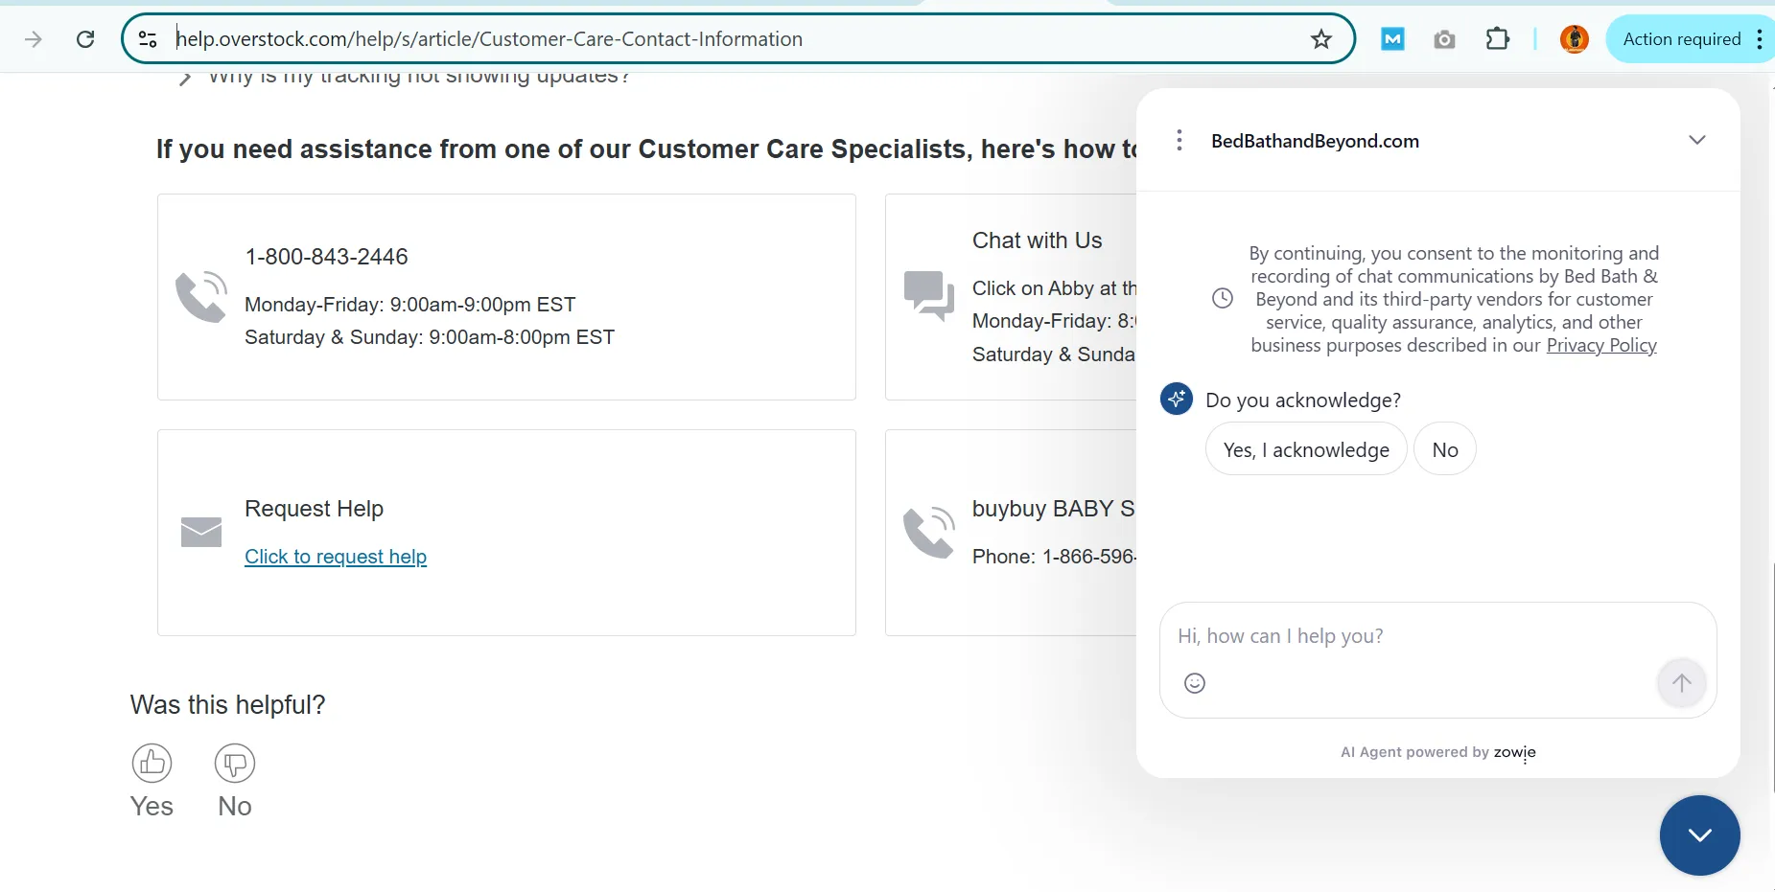Open the browser profile avatar
This screenshot has height=892, width=1775.
pyautogui.click(x=1574, y=39)
